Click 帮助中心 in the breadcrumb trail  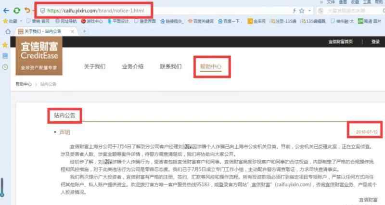[x=24, y=84]
